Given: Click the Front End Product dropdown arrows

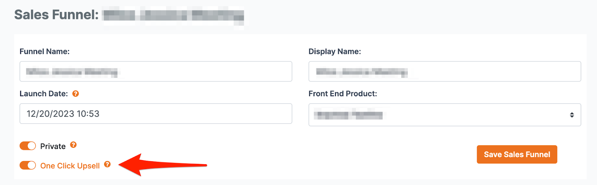Looking at the screenshot, I should (x=572, y=115).
